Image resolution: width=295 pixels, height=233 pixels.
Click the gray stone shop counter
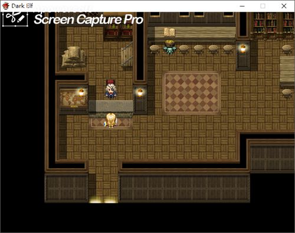[111, 106]
